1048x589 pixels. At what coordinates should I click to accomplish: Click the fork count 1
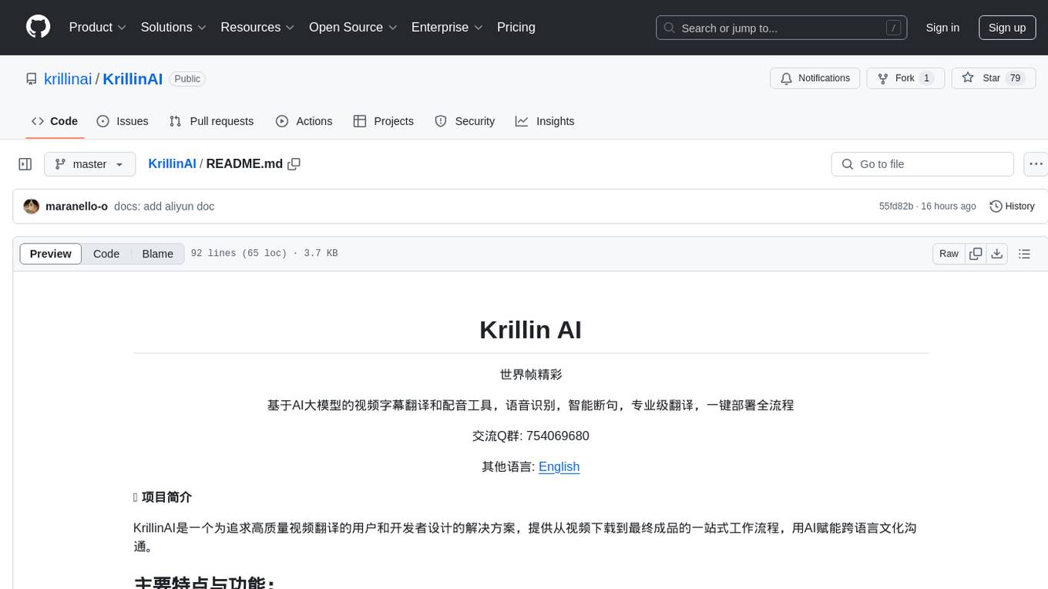tap(926, 78)
